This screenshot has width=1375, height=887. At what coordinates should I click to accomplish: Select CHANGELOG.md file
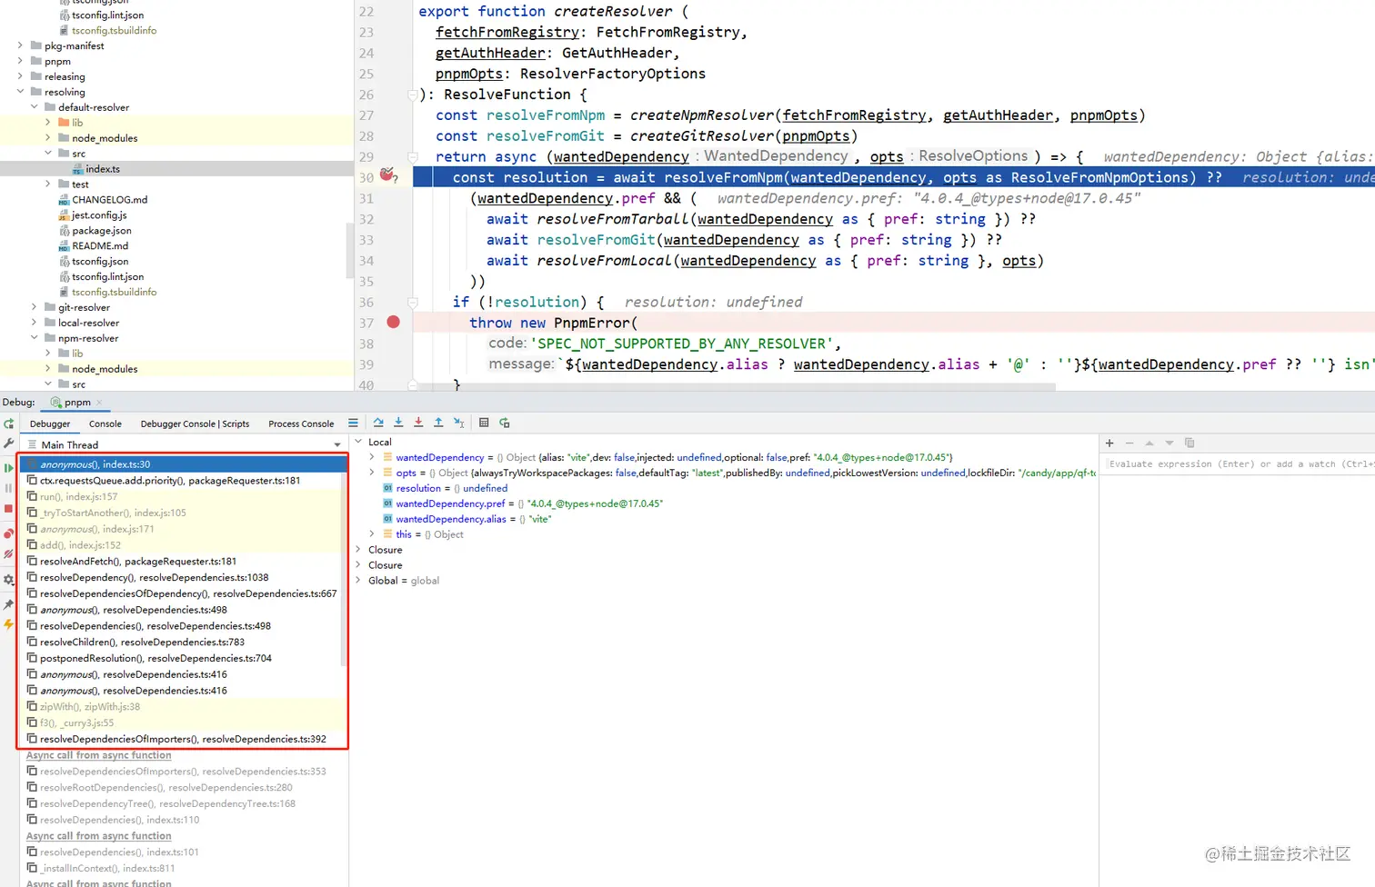pos(109,200)
